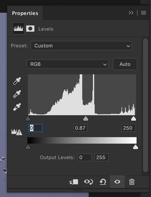Collapse panel with double chevron
151x197 pixels.
(x=131, y=13)
